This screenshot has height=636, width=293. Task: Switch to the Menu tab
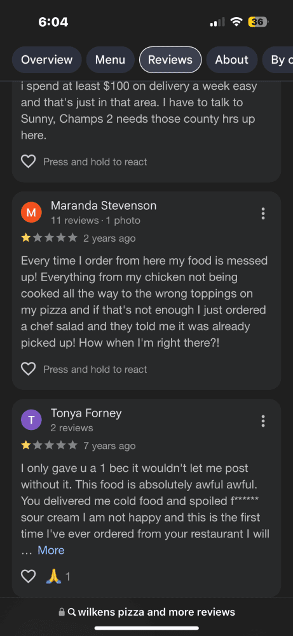click(x=110, y=60)
